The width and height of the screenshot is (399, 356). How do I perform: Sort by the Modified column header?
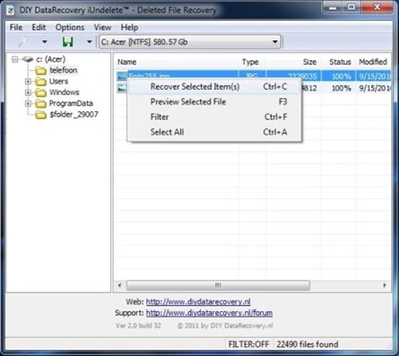pyautogui.click(x=373, y=62)
